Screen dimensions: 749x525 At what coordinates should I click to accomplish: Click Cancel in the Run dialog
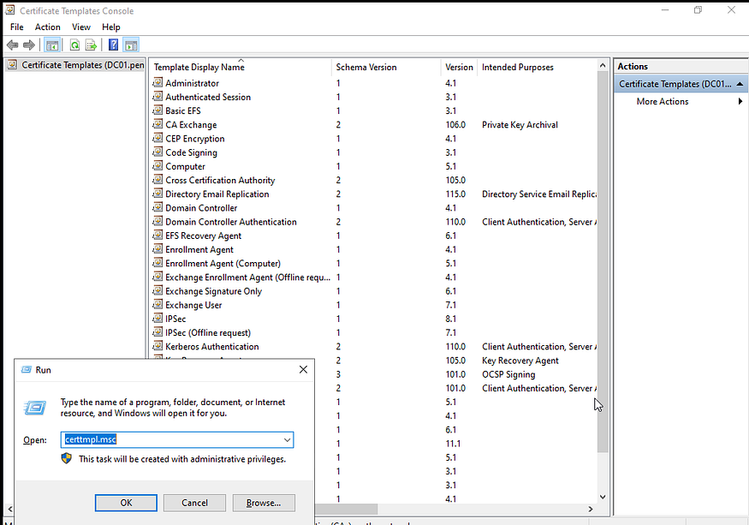pyautogui.click(x=194, y=503)
